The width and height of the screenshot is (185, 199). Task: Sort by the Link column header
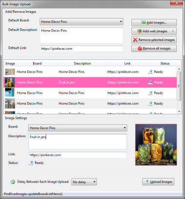pyautogui.click(x=127, y=63)
